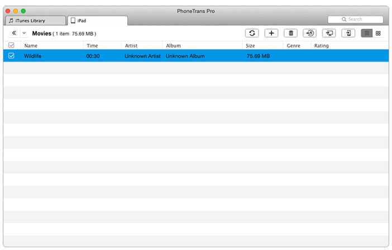The height and width of the screenshot is (250, 392).
Task: Toggle the select-all checkbox in header
Action: pyautogui.click(x=11, y=45)
